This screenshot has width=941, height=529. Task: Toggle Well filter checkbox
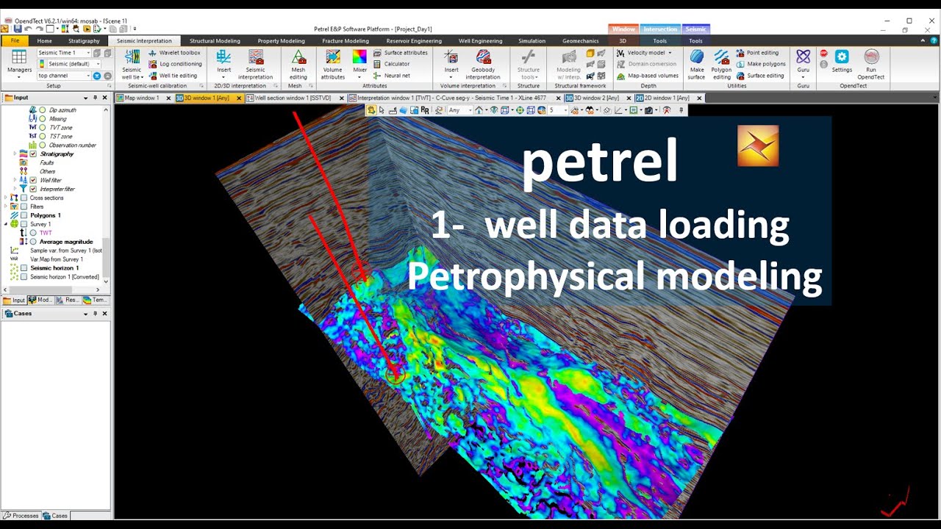coord(33,180)
